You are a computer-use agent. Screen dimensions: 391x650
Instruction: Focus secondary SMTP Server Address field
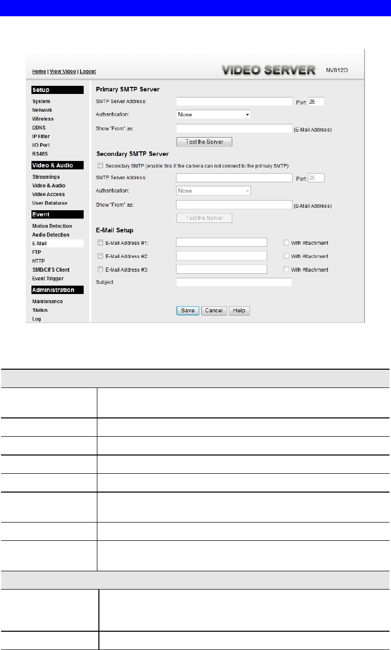pyautogui.click(x=234, y=178)
